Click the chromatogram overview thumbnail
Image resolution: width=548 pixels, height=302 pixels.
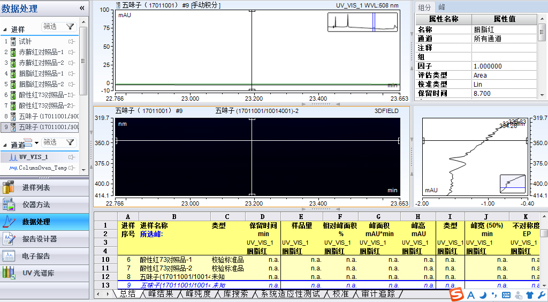pos(362,22)
